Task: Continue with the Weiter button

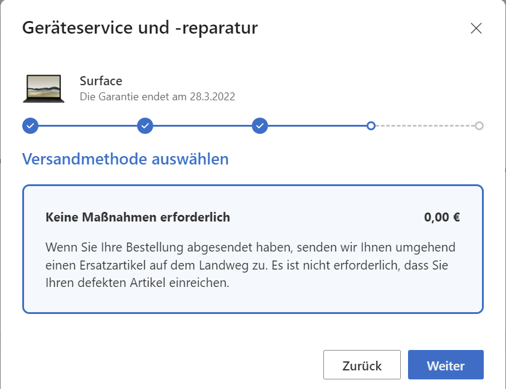Action: (445, 365)
